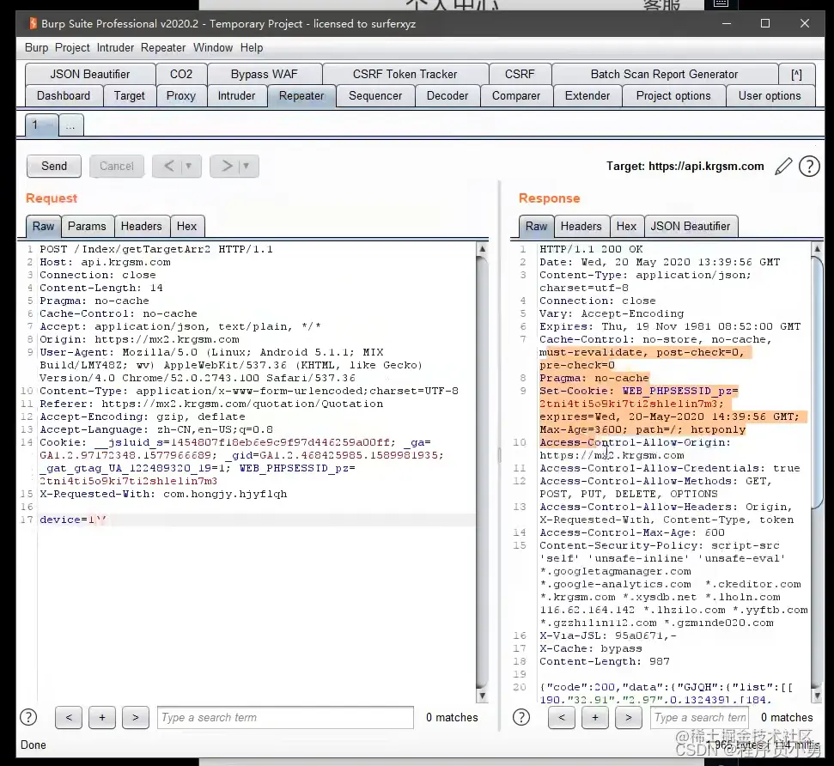Switch response view to JSON Beautifier tab
Viewport: 834px width, 766px height.
(x=691, y=226)
